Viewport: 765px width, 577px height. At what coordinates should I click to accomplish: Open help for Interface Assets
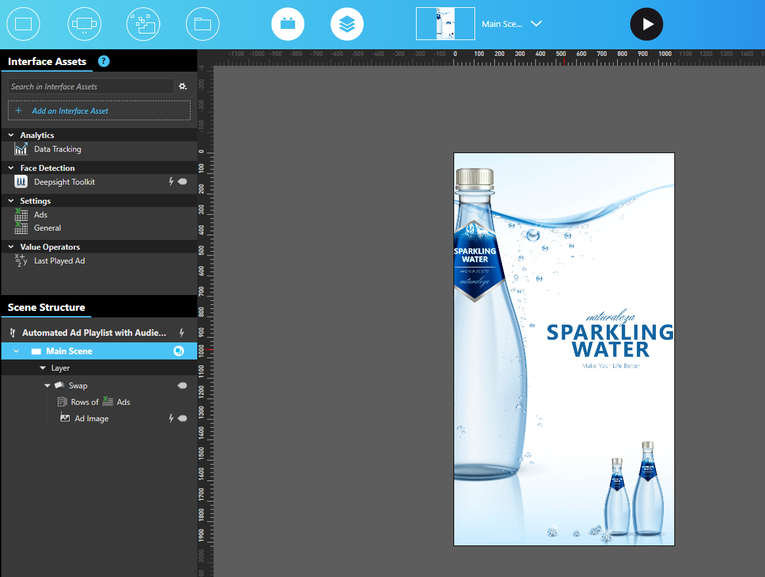[104, 61]
